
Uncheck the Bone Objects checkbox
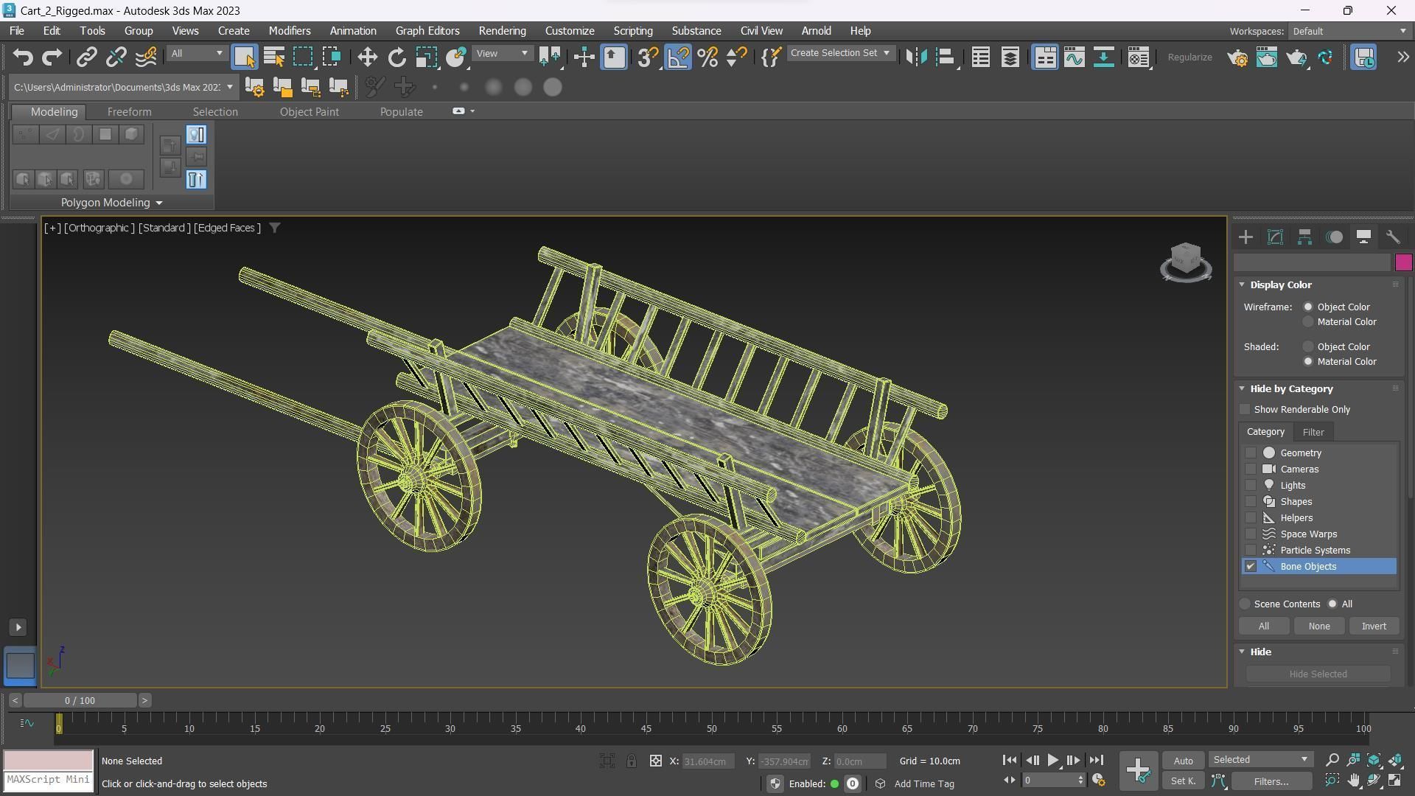click(1251, 567)
